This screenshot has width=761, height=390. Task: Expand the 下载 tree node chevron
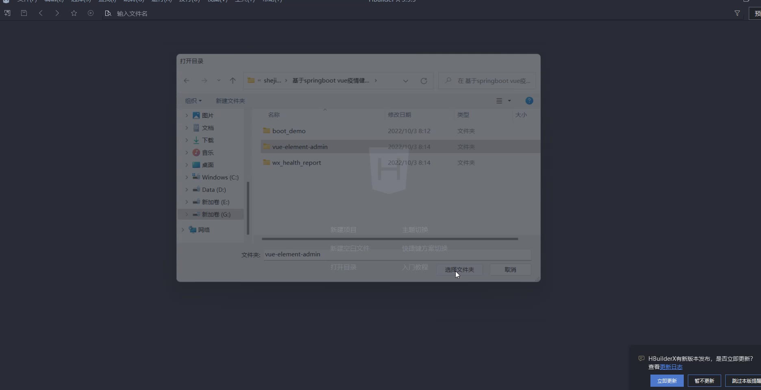point(187,140)
